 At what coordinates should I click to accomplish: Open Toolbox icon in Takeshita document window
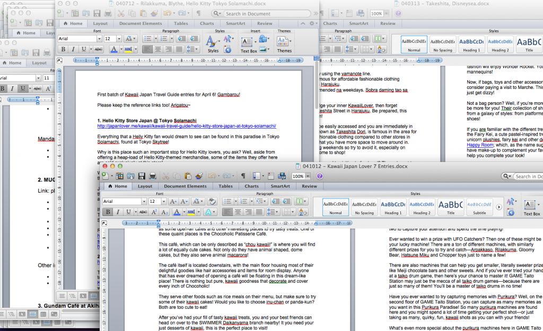(x=349, y=13)
